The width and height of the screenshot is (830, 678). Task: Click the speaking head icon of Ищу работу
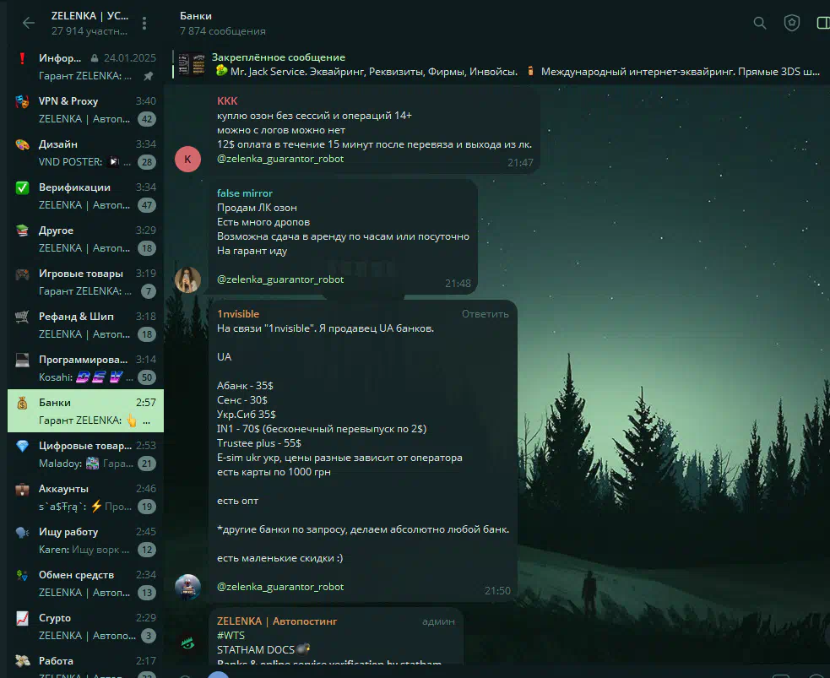pos(22,532)
